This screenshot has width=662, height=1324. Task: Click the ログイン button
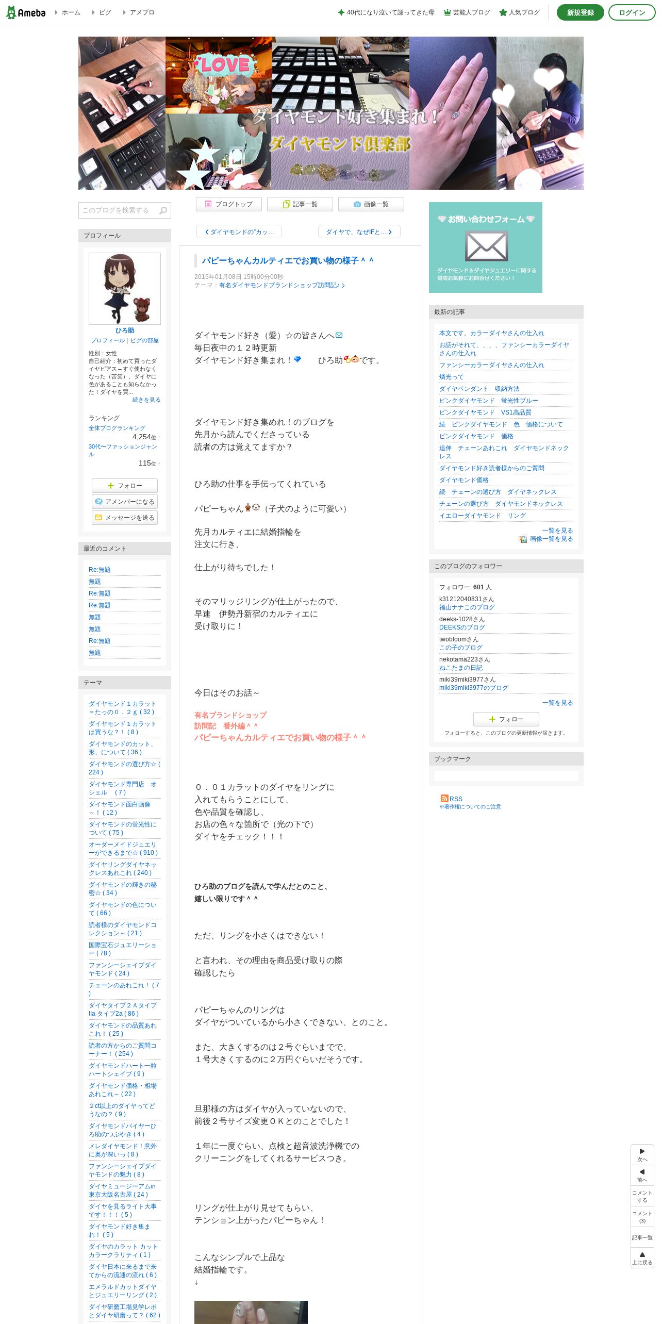click(632, 12)
